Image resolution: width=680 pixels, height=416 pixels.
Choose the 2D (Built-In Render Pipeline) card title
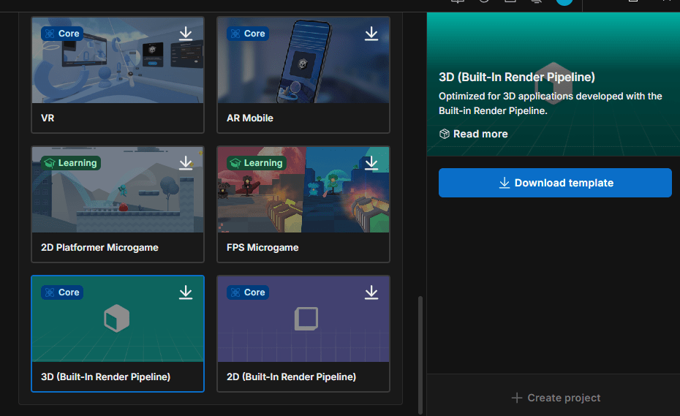coord(291,377)
